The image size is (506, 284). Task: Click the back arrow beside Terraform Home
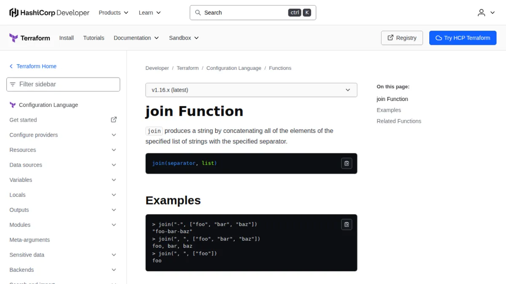11,66
